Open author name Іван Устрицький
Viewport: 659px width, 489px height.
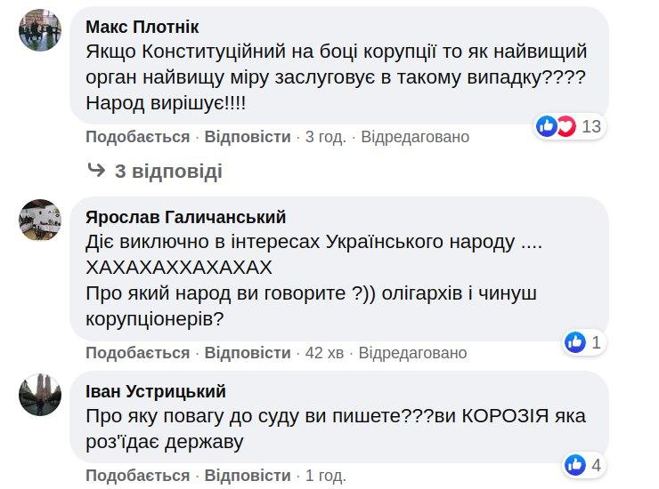(x=156, y=392)
